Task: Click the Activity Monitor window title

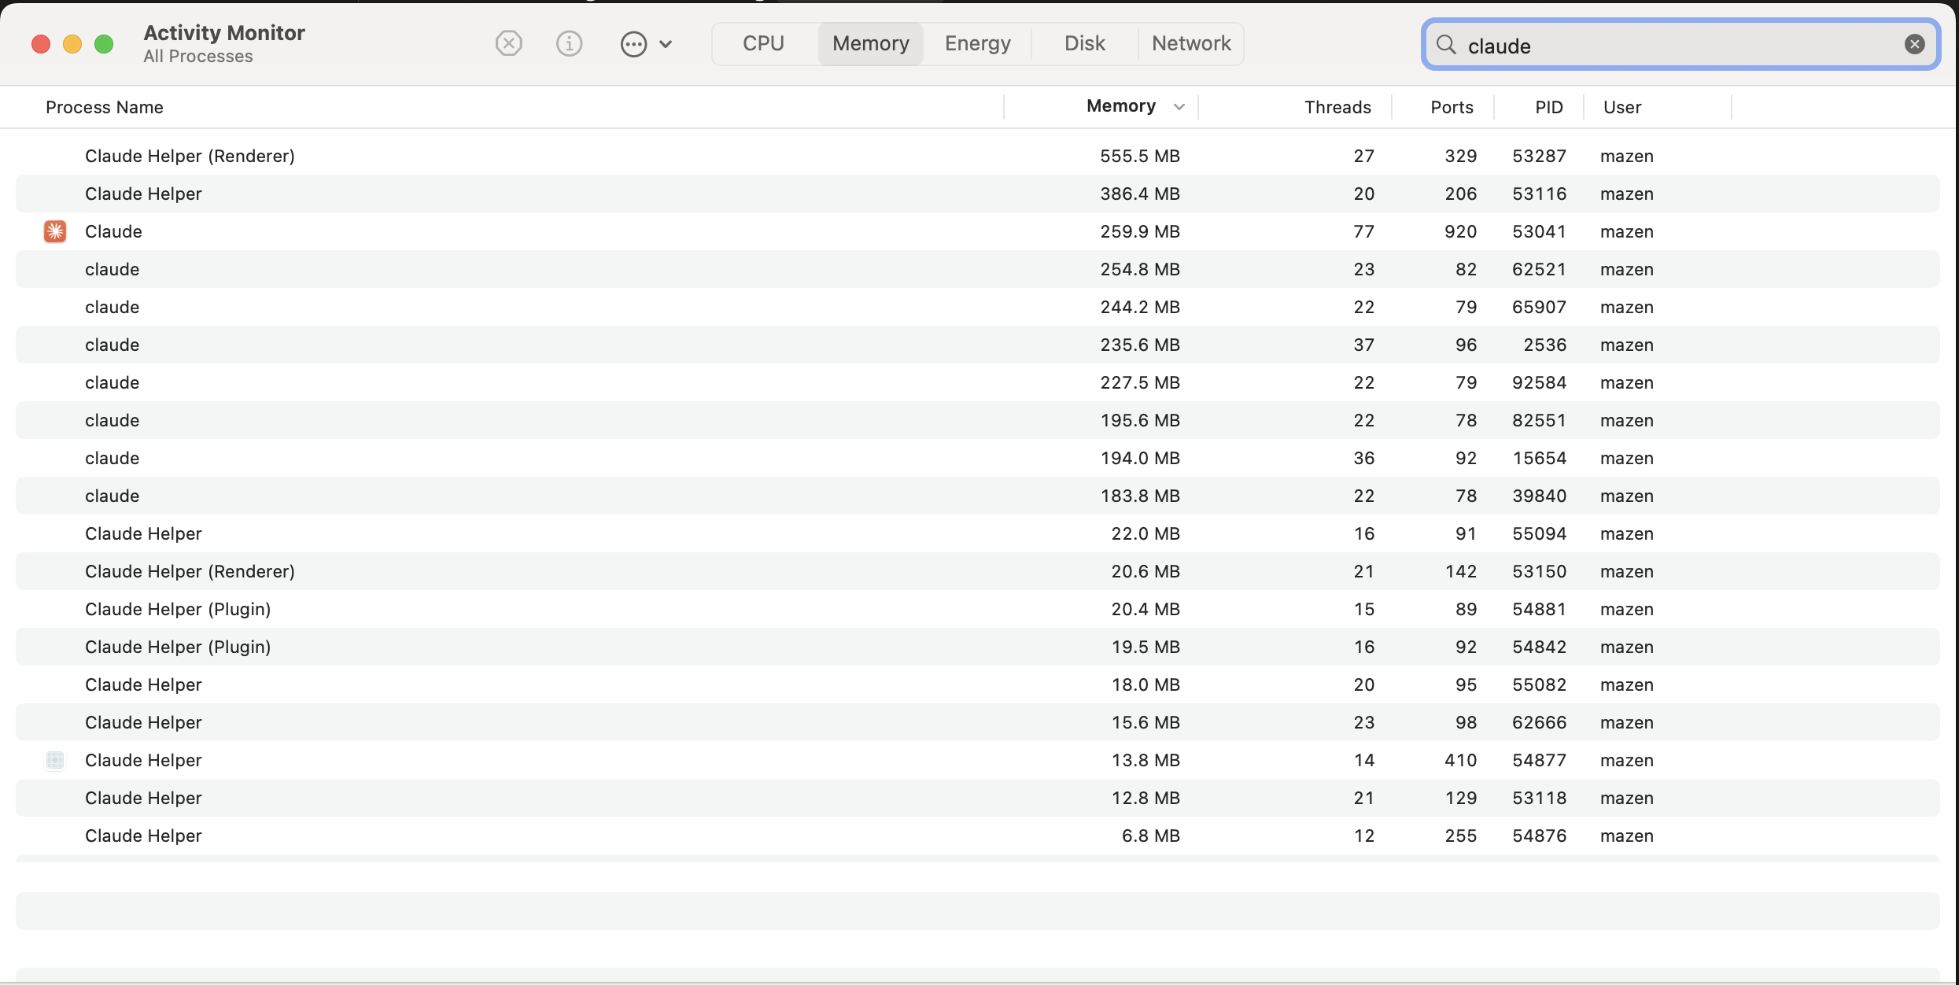Action: coord(224,32)
